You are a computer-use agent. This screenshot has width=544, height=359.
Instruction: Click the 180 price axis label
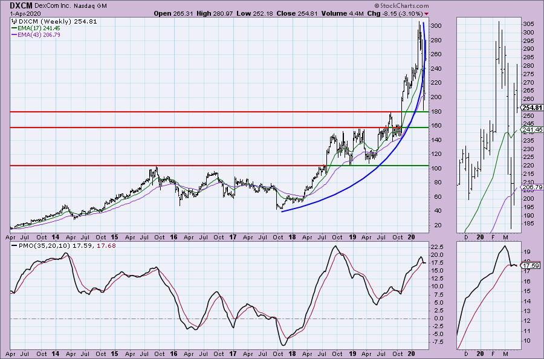[436, 111]
